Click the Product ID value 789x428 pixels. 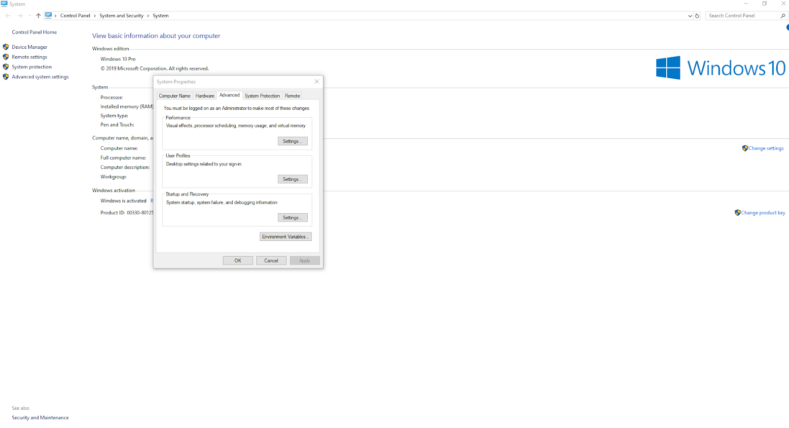[x=140, y=213]
